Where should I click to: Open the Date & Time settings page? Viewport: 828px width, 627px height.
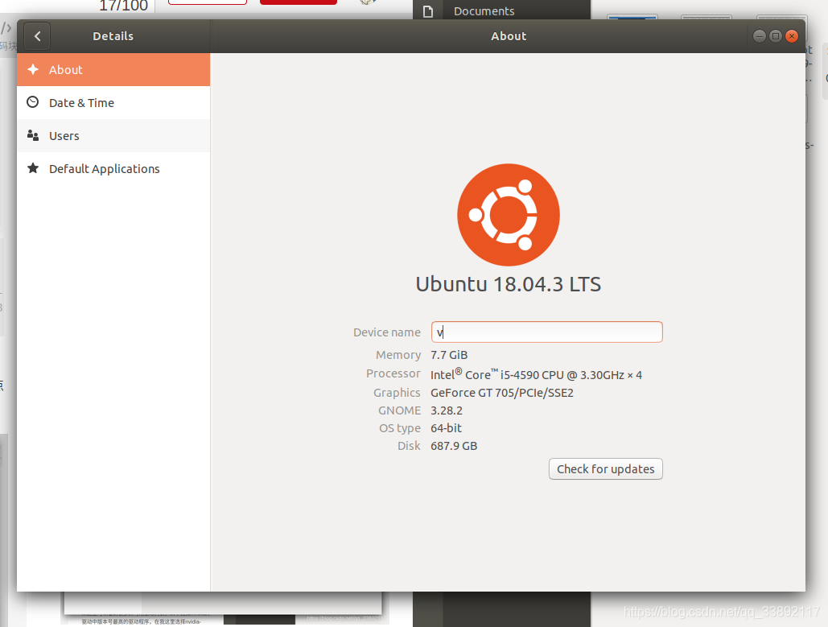[83, 102]
